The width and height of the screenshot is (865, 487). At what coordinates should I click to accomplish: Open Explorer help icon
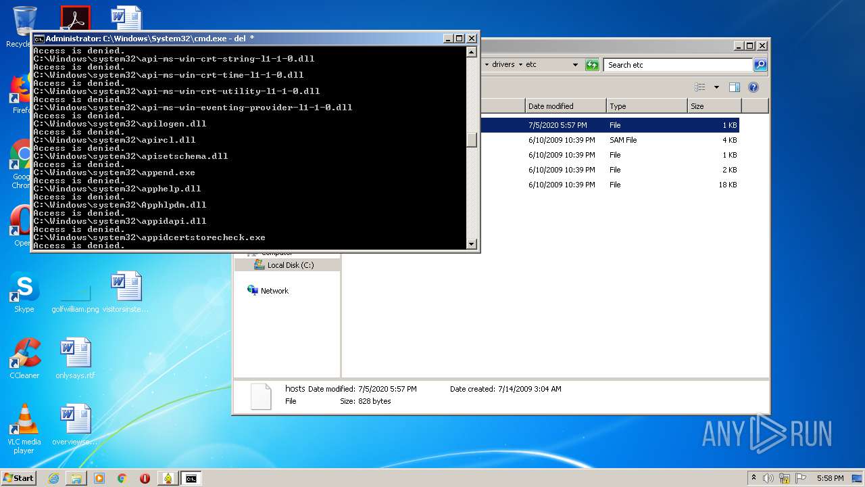point(753,87)
